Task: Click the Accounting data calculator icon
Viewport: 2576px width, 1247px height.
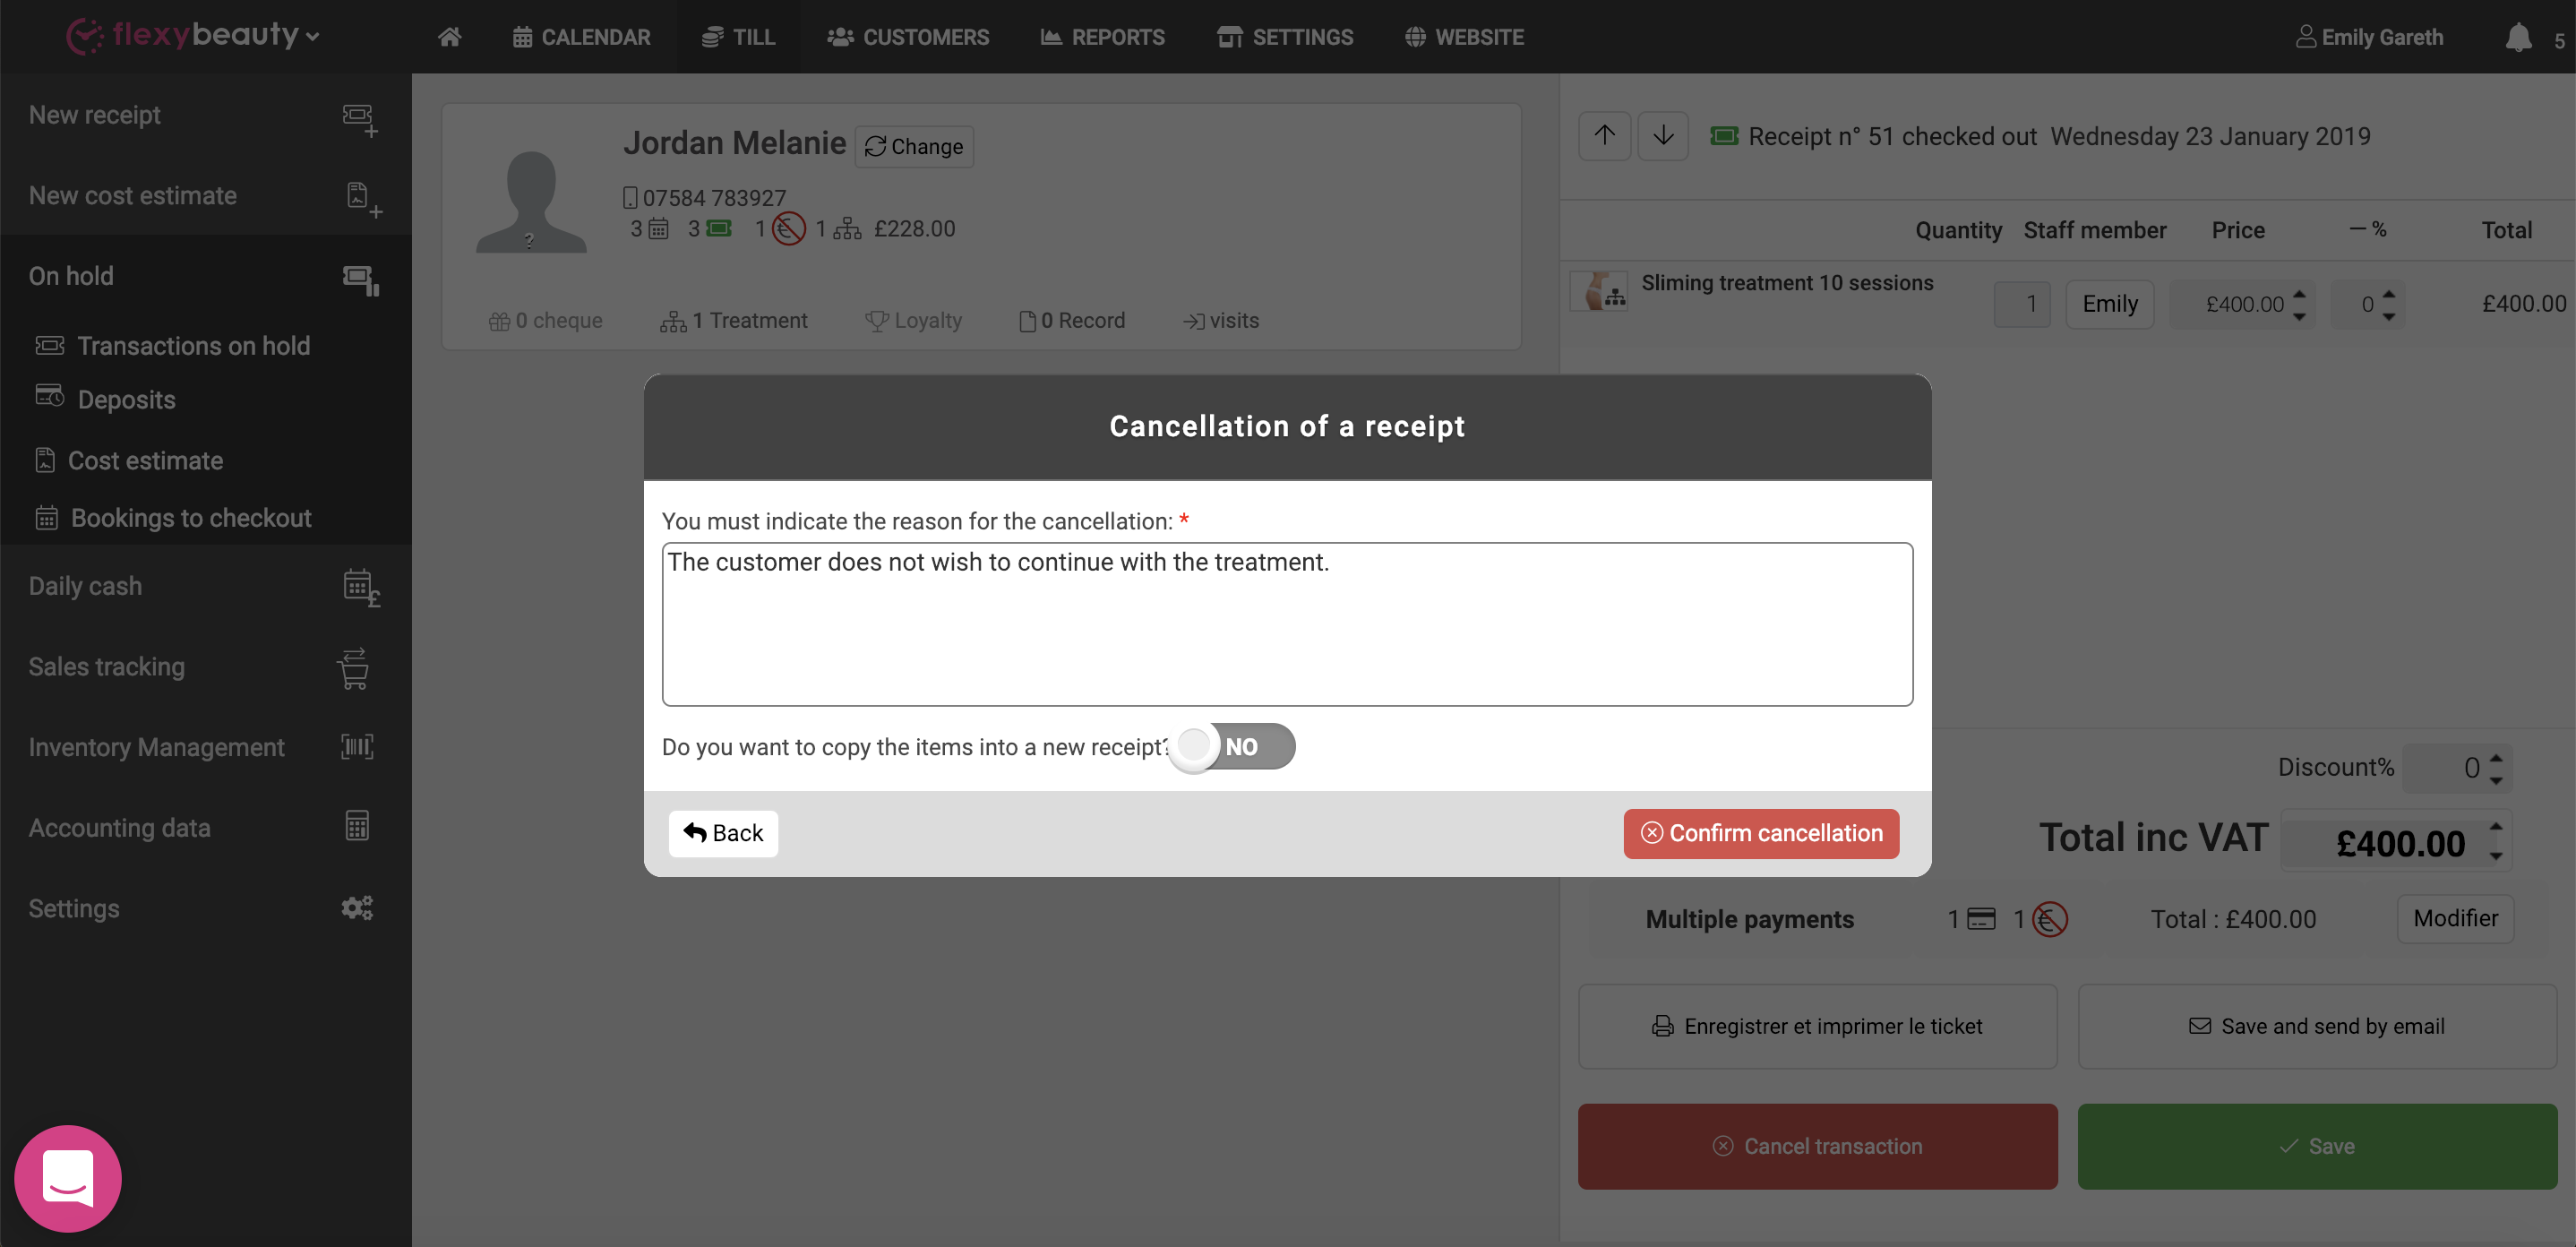Action: [357, 826]
